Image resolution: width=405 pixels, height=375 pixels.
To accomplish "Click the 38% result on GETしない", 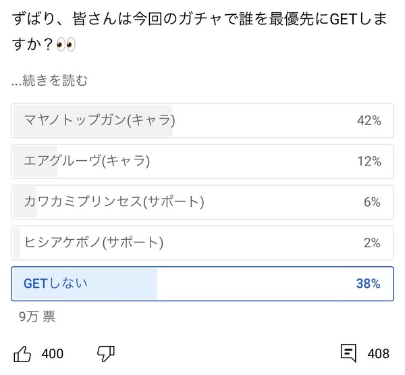I will pyautogui.click(x=369, y=284).
